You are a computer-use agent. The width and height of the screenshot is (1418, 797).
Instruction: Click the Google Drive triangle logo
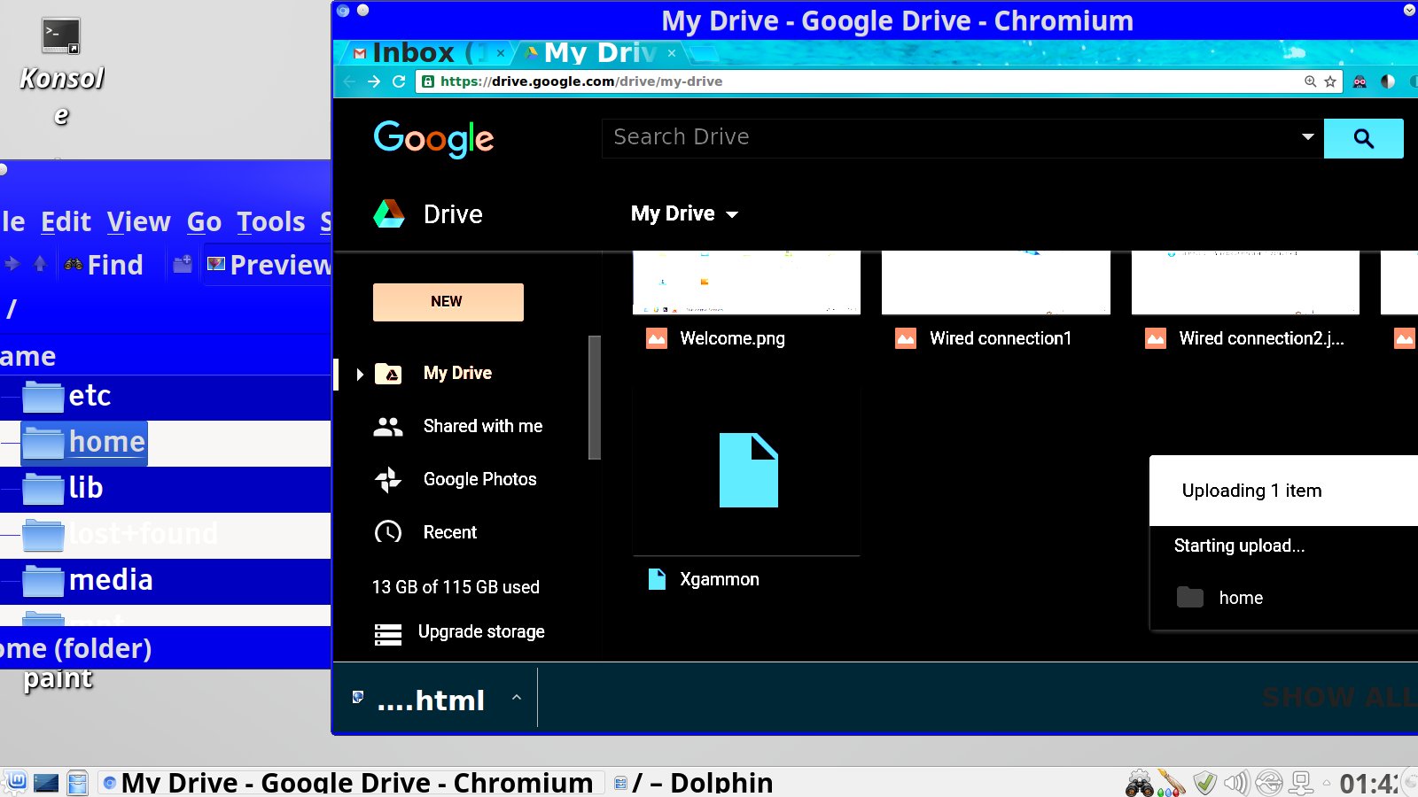[389, 213]
